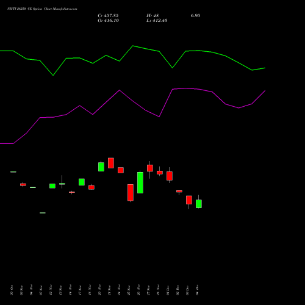
Task: Click the large red candle above 25 Nov
Action: click(x=131, y=193)
